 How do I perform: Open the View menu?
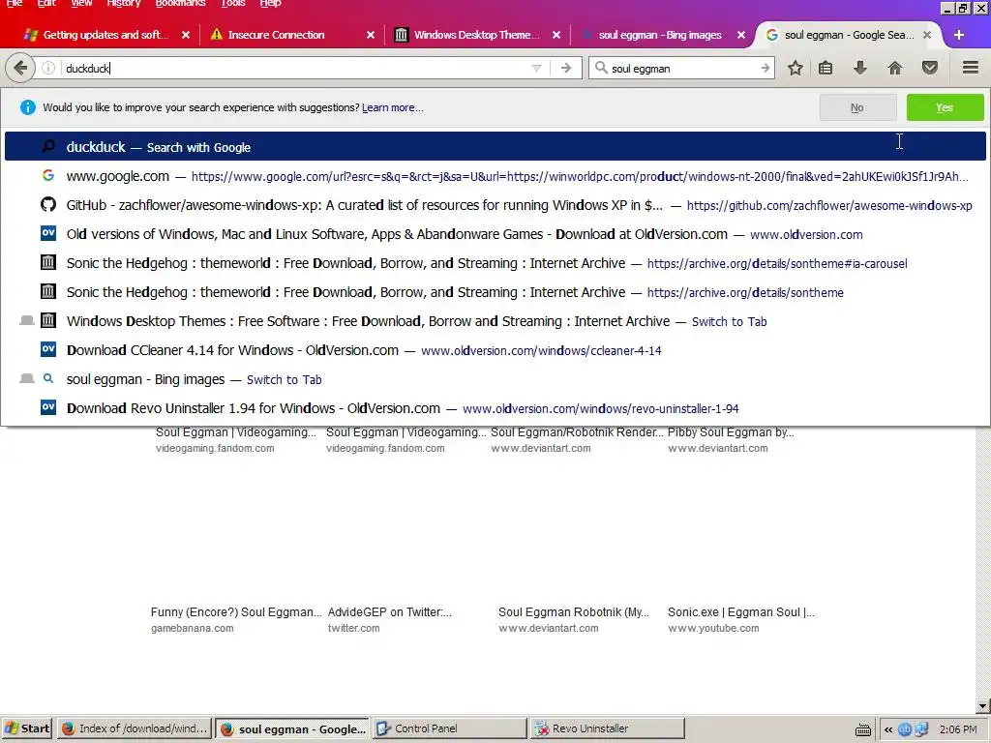[x=81, y=3]
